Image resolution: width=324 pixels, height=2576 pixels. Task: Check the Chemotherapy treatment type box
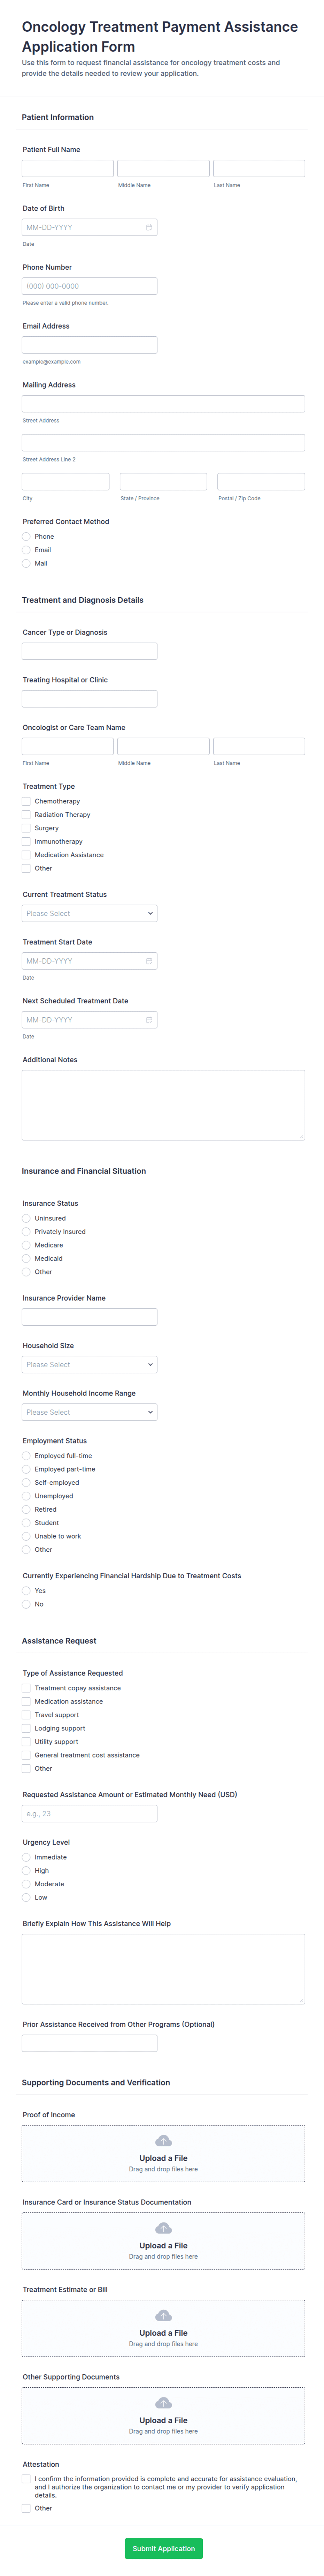click(x=26, y=801)
